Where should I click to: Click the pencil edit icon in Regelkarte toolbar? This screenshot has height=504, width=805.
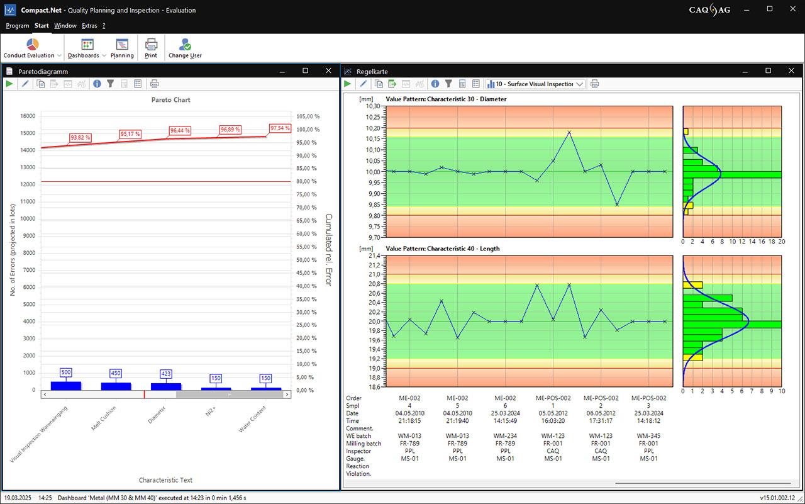[364, 84]
